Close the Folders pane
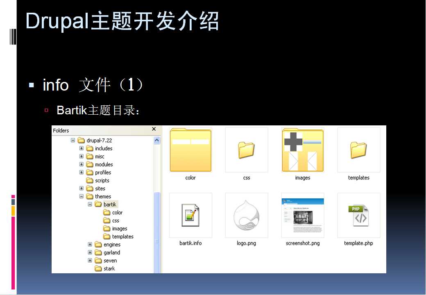 [154, 129]
